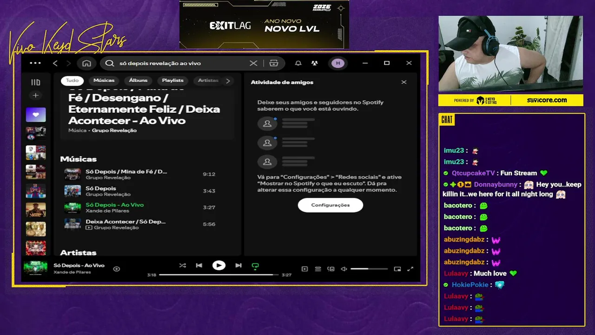This screenshot has height=335, width=595.
Task: Select the Playlists filter chip
Action: tap(172, 80)
